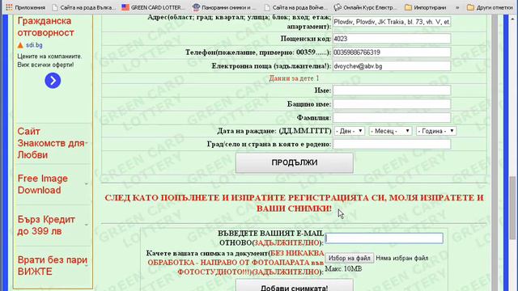
Task: Click the sdi.bg ad triangle icon
Action: 20,45
